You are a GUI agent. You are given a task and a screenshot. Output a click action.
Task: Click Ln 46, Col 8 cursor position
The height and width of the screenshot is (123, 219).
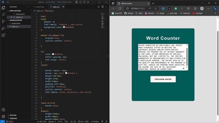click(x=42, y=122)
